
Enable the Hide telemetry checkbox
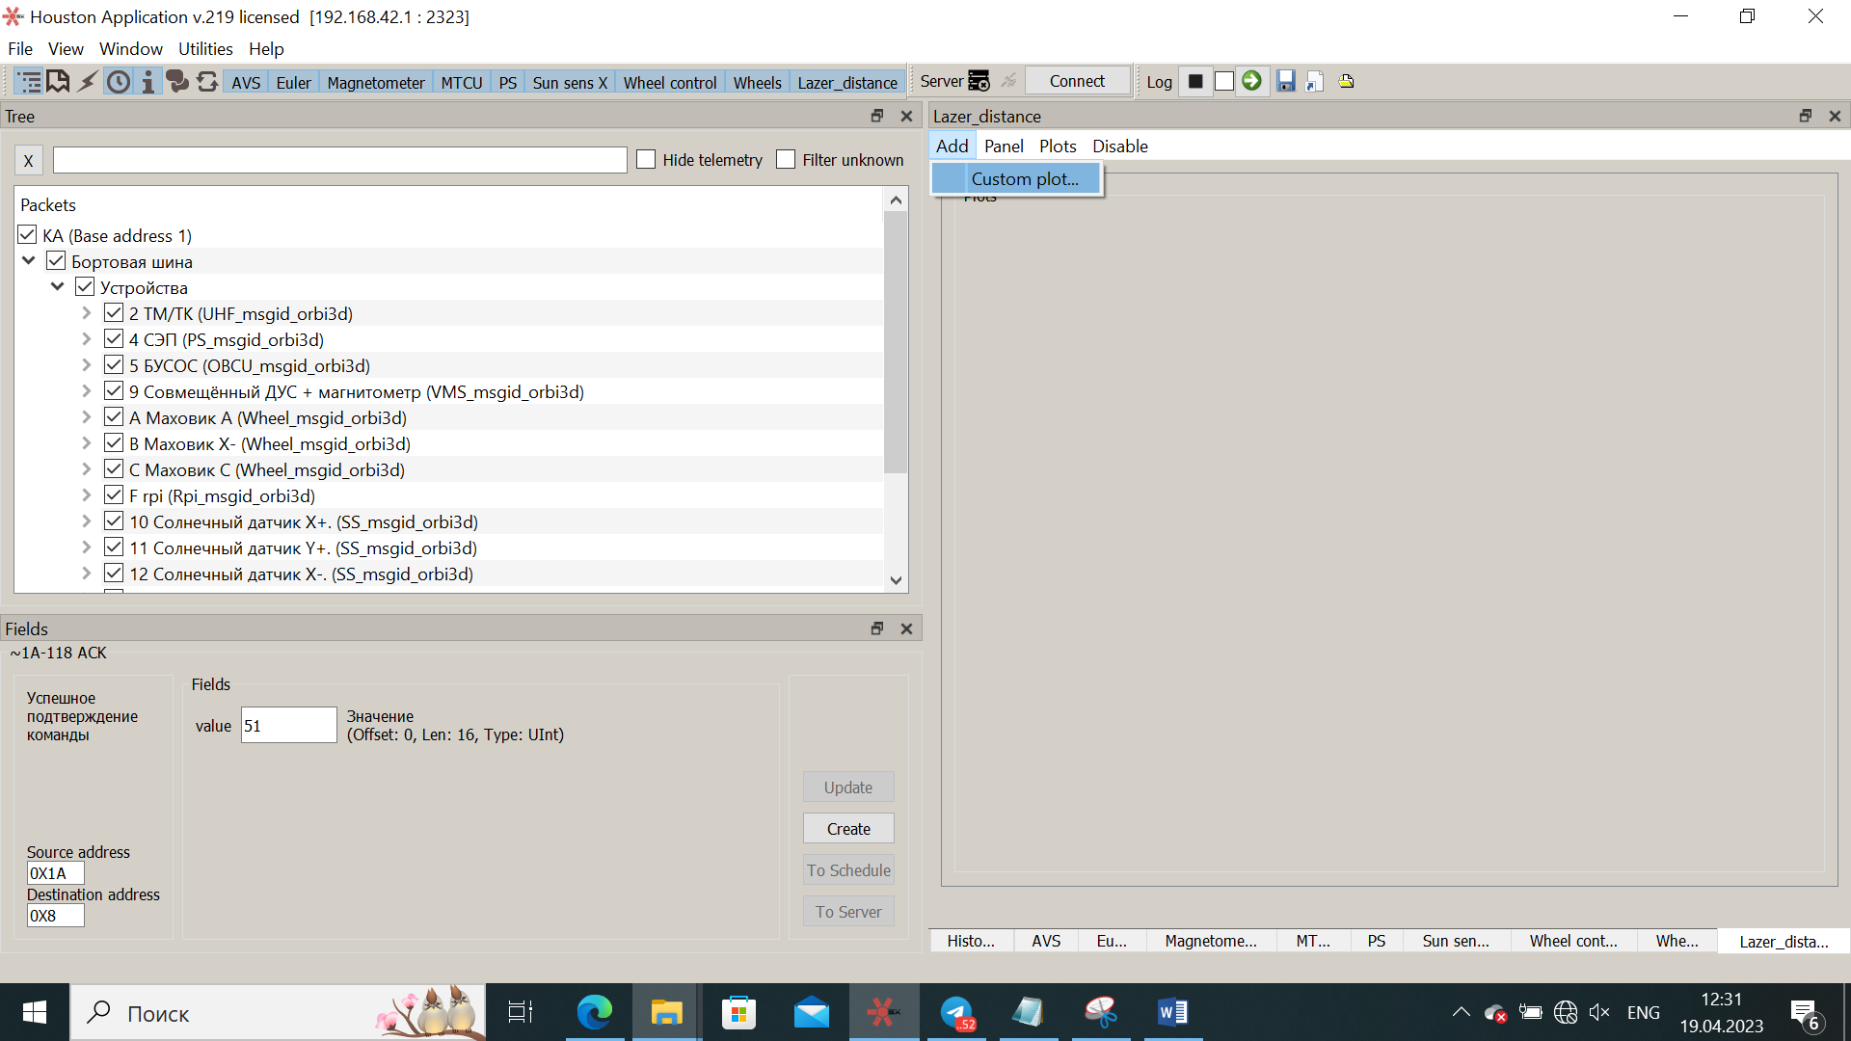coord(646,159)
